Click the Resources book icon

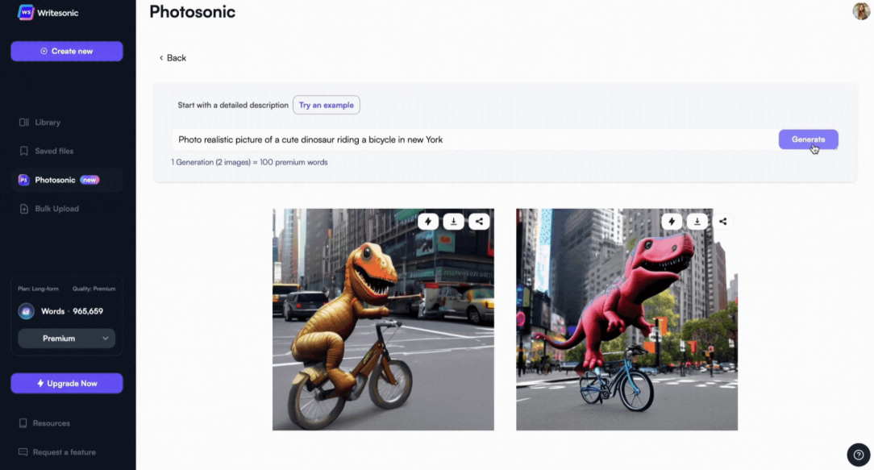pos(23,423)
